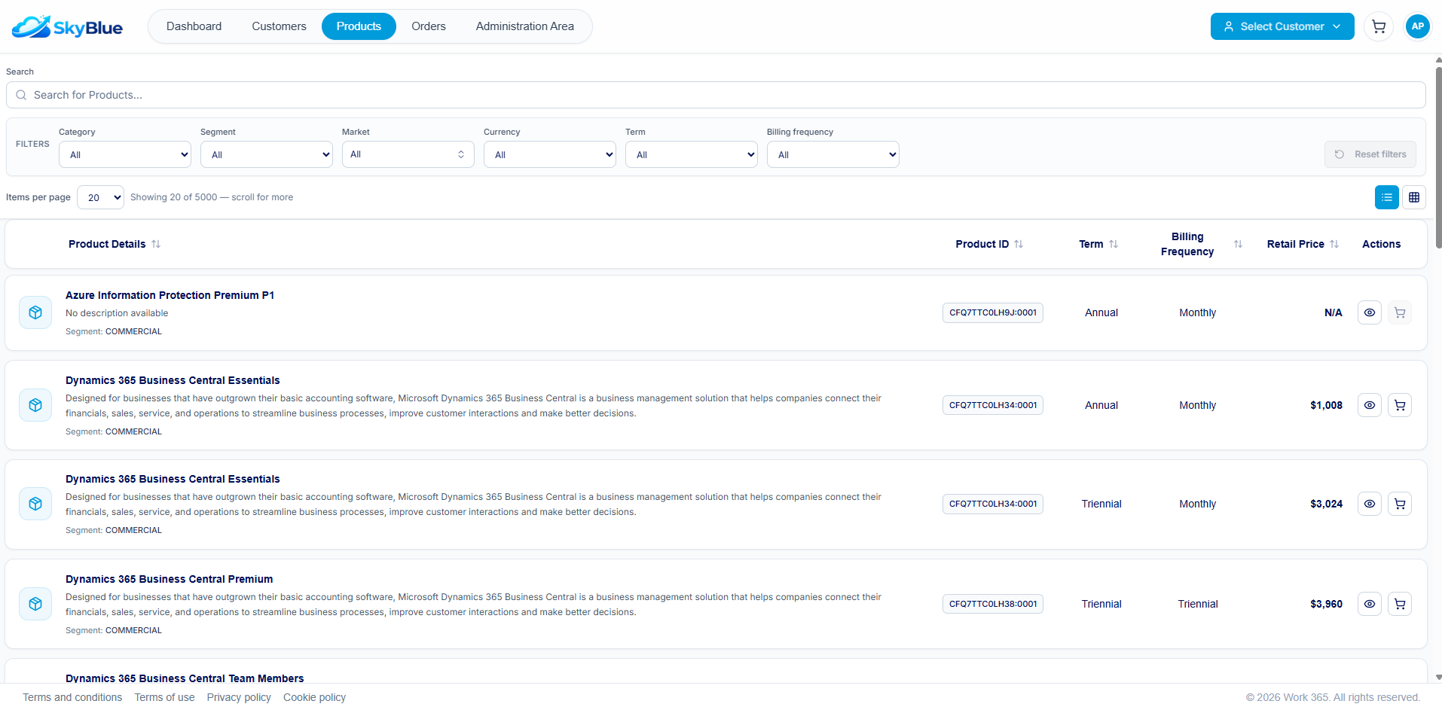Open the Administration Area tab
The width and height of the screenshot is (1442, 710).
click(524, 26)
